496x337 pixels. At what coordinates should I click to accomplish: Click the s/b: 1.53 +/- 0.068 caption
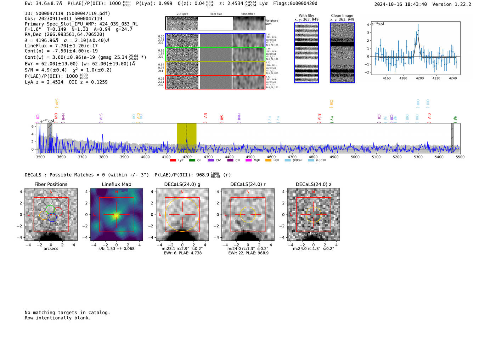[117, 249]
